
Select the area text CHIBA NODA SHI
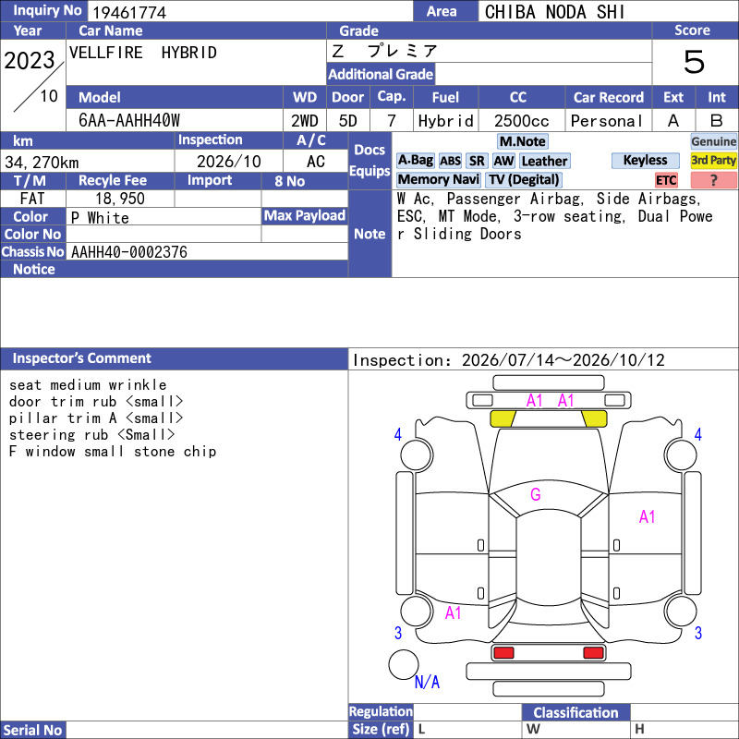[555, 12]
